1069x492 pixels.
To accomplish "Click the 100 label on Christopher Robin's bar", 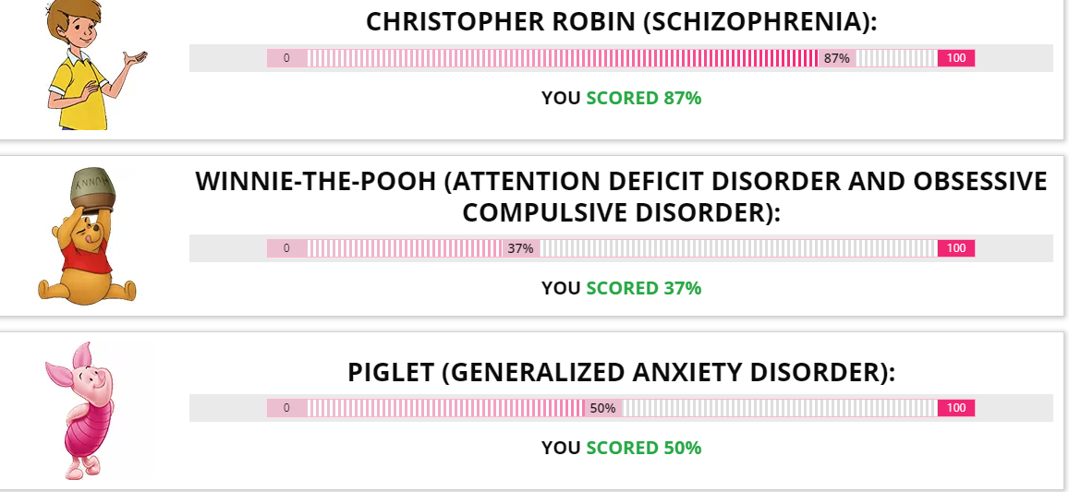I will pyautogui.click(x=956, y=58).
